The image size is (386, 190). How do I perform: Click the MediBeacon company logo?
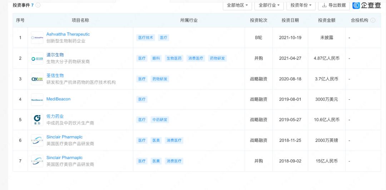coord(37,99)
